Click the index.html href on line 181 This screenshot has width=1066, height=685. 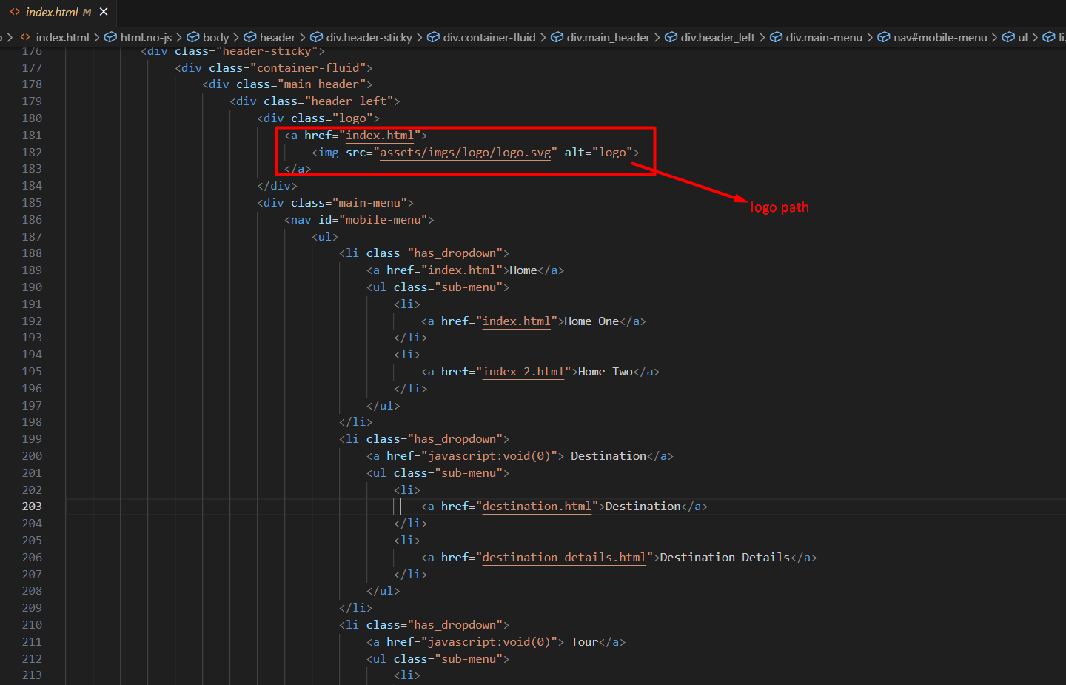click(380, 136)
